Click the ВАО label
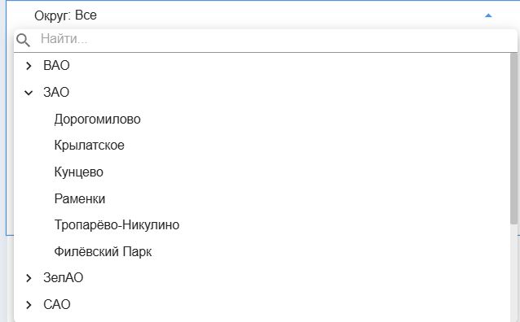Image resolution: width=520 pixels, height=322 pixels. point(56,66)
